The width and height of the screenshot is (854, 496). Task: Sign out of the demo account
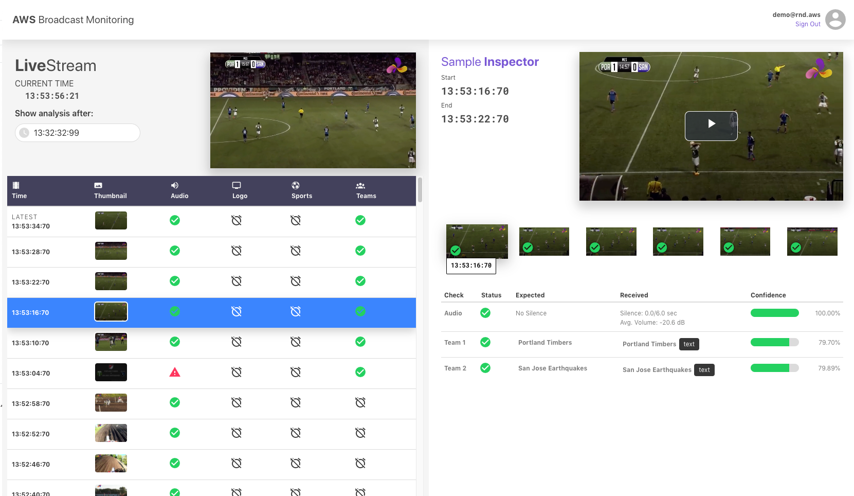pos(808,24)
